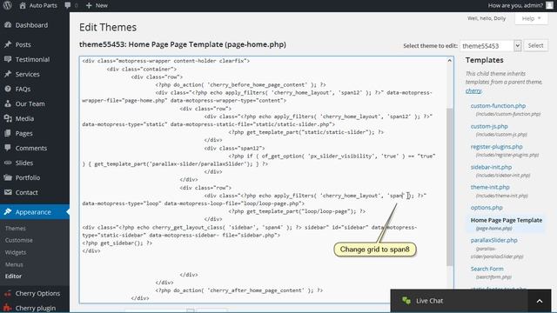This screenshot has height=313, width=557.
Task: Click the Select theme button
Action: tap(535, 45)
